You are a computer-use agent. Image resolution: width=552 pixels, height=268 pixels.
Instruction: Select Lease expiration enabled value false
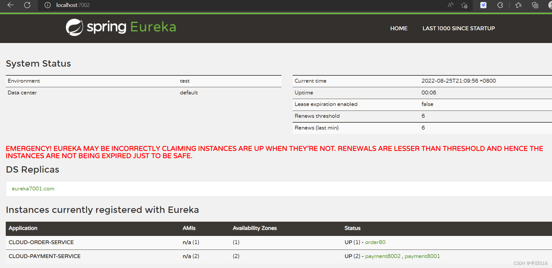point(427,104)
